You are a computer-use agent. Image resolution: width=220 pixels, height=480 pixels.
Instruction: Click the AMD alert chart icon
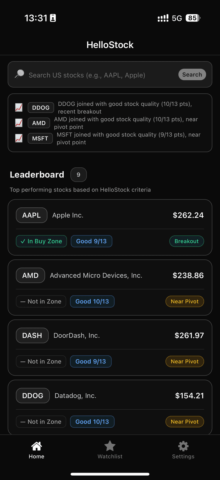18,123
